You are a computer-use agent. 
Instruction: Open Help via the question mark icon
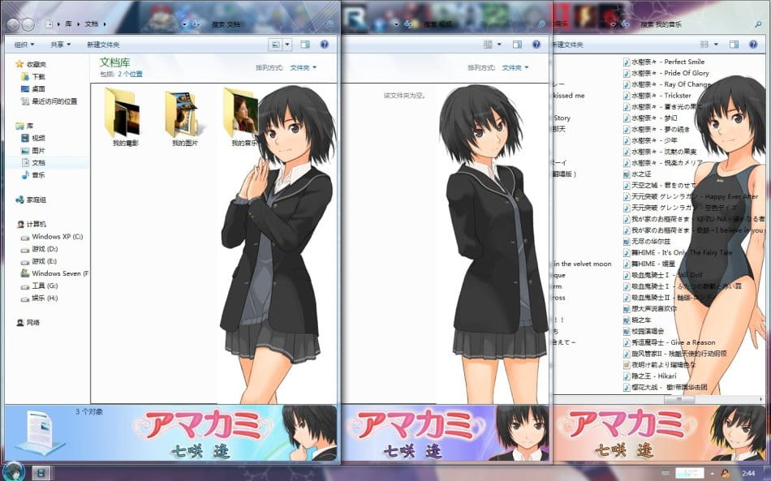click(323, 44)
